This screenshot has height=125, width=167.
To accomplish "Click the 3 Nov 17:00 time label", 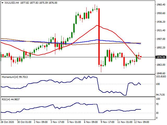I will 57,122.
